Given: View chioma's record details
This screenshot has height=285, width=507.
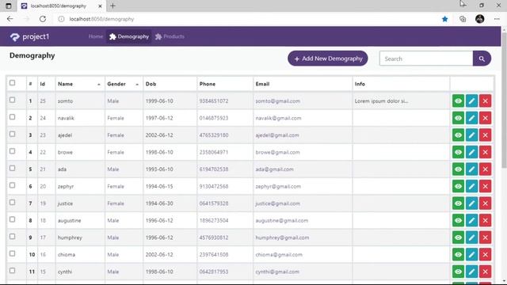Looking at the screenshot, I should click(x=458, y=255).
